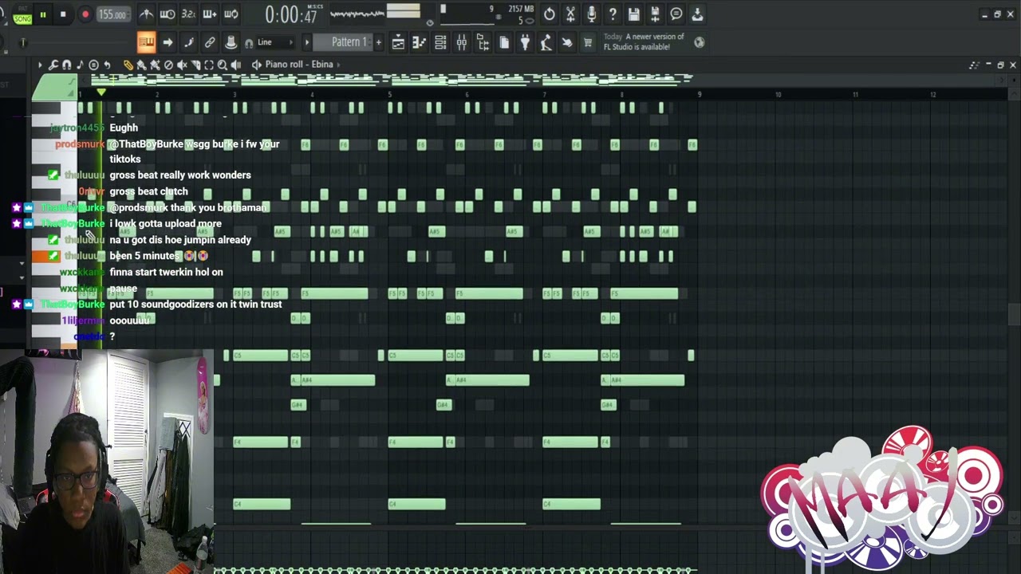1021x574 pixels.
Task: Click the globe news icon
Action: coord(700,42)
